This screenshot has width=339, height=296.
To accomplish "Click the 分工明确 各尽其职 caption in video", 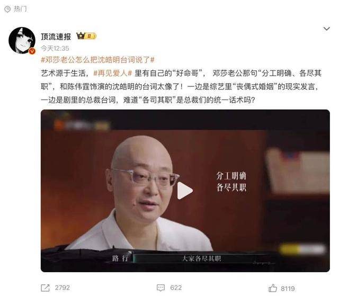I will pyautogui.click(x=231, y=182).
